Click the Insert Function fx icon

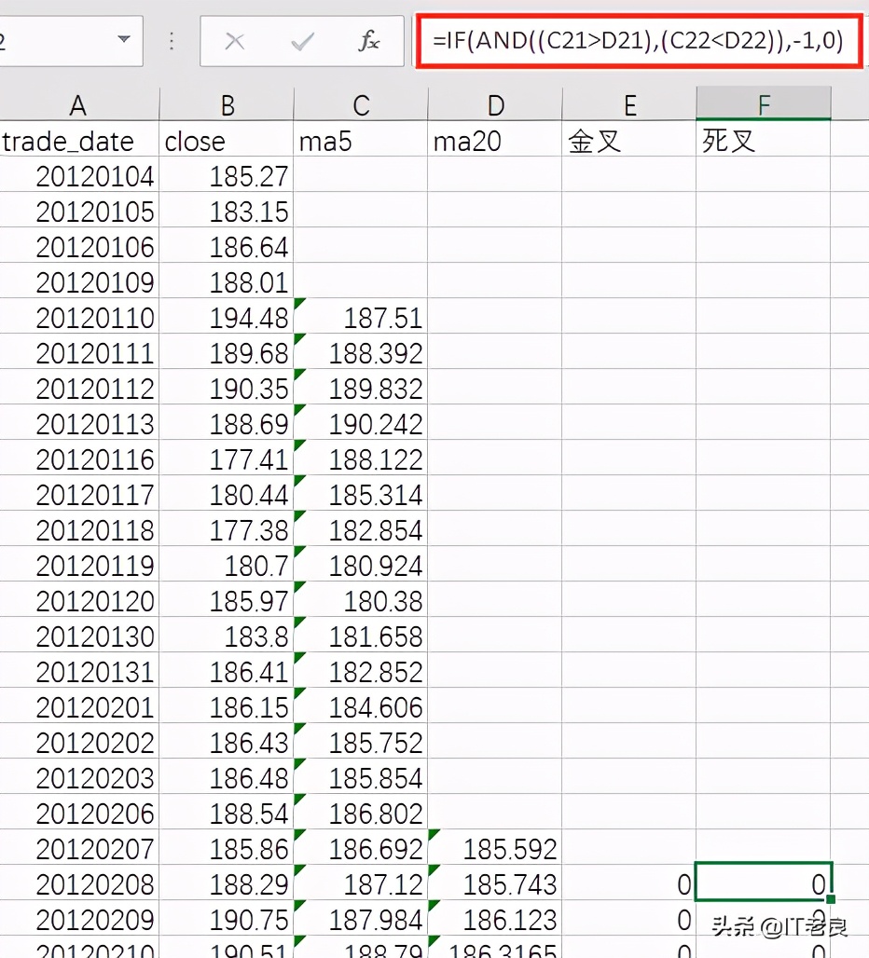click(x=370, y=41)
